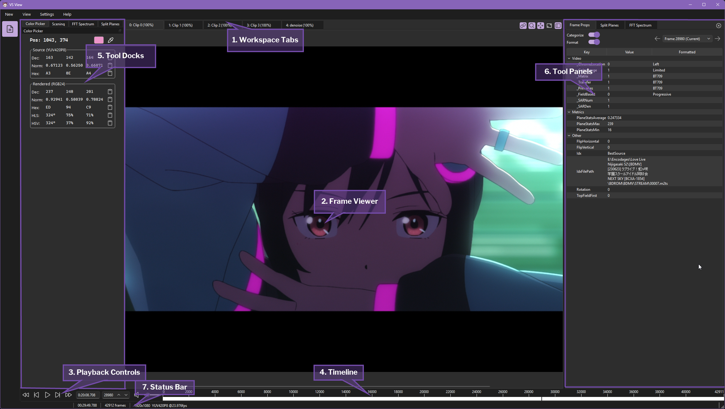Turn off the Format toggle
Screen dimensions: 725x409
click(x=594, y=42)
